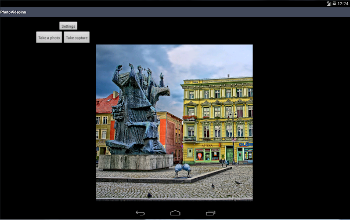350x220 pixels.
Task: Tap the Android home navigation icon
Action: pos(175,213)
